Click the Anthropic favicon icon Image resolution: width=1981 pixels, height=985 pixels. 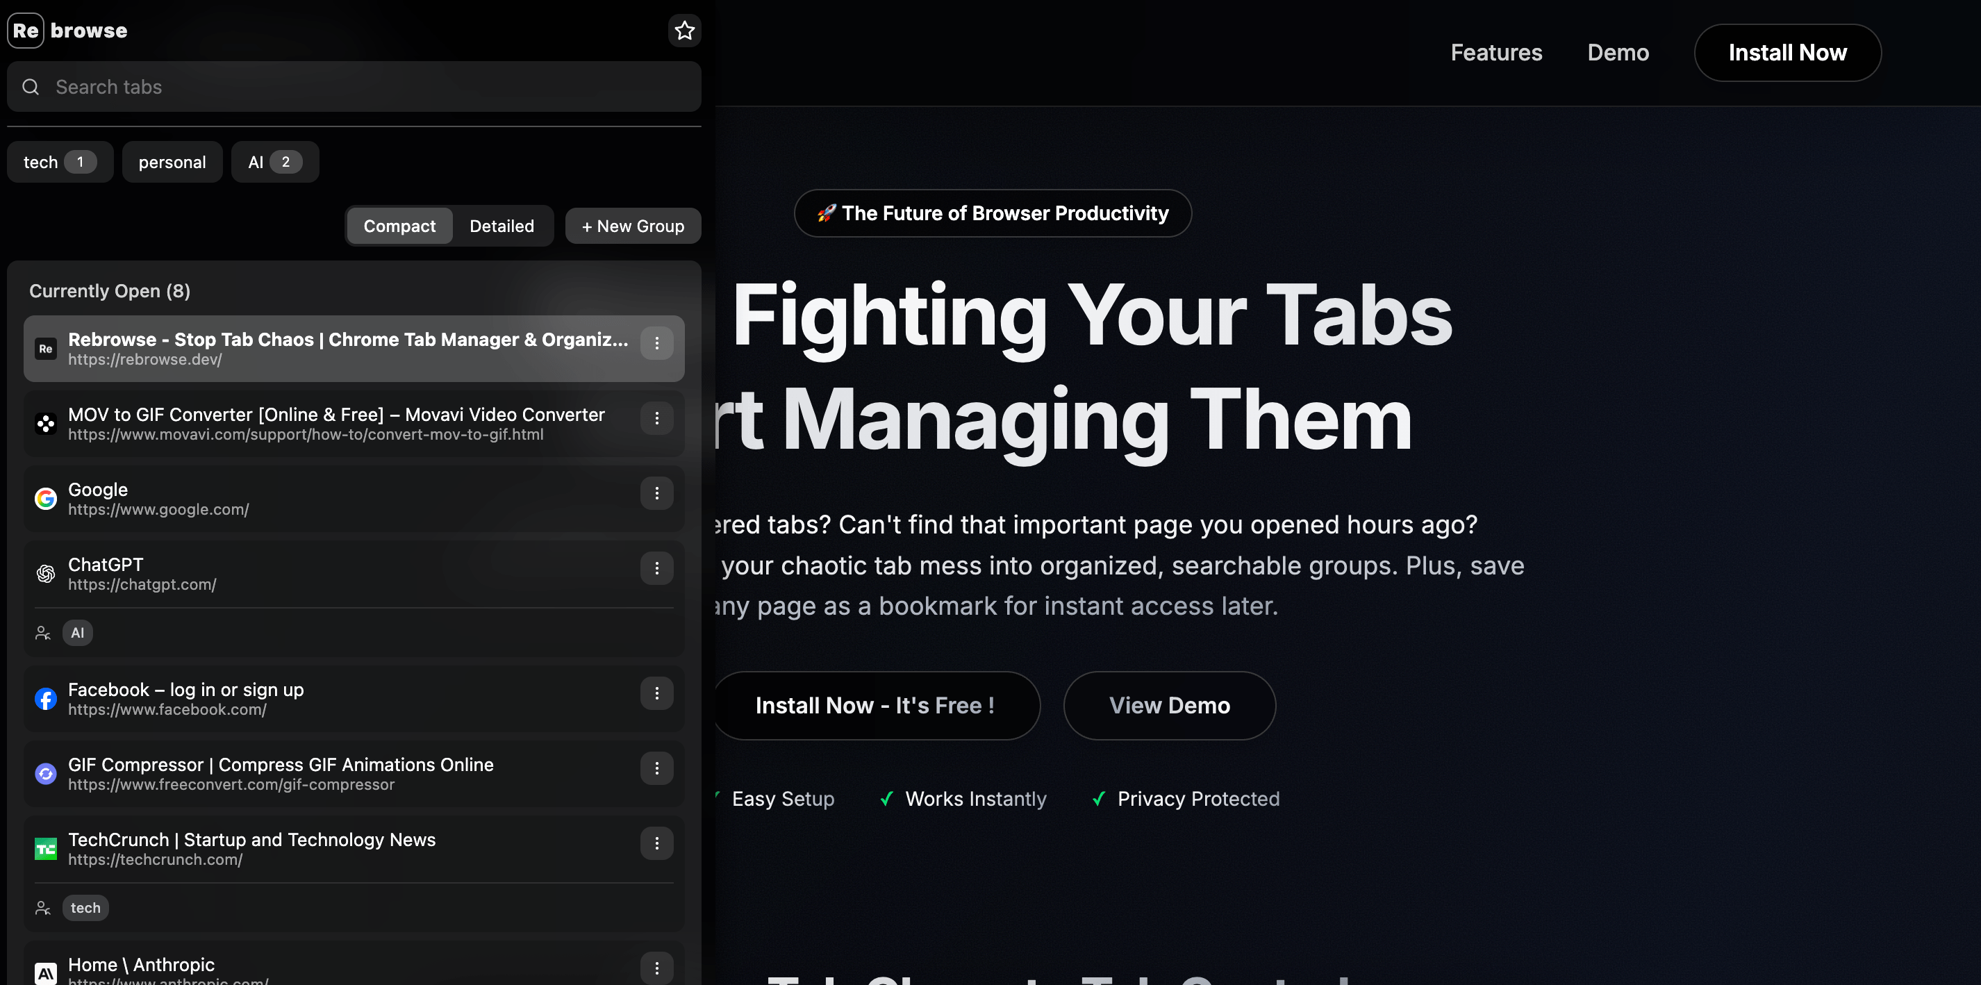pyautogui.click(x=45, y=973)
